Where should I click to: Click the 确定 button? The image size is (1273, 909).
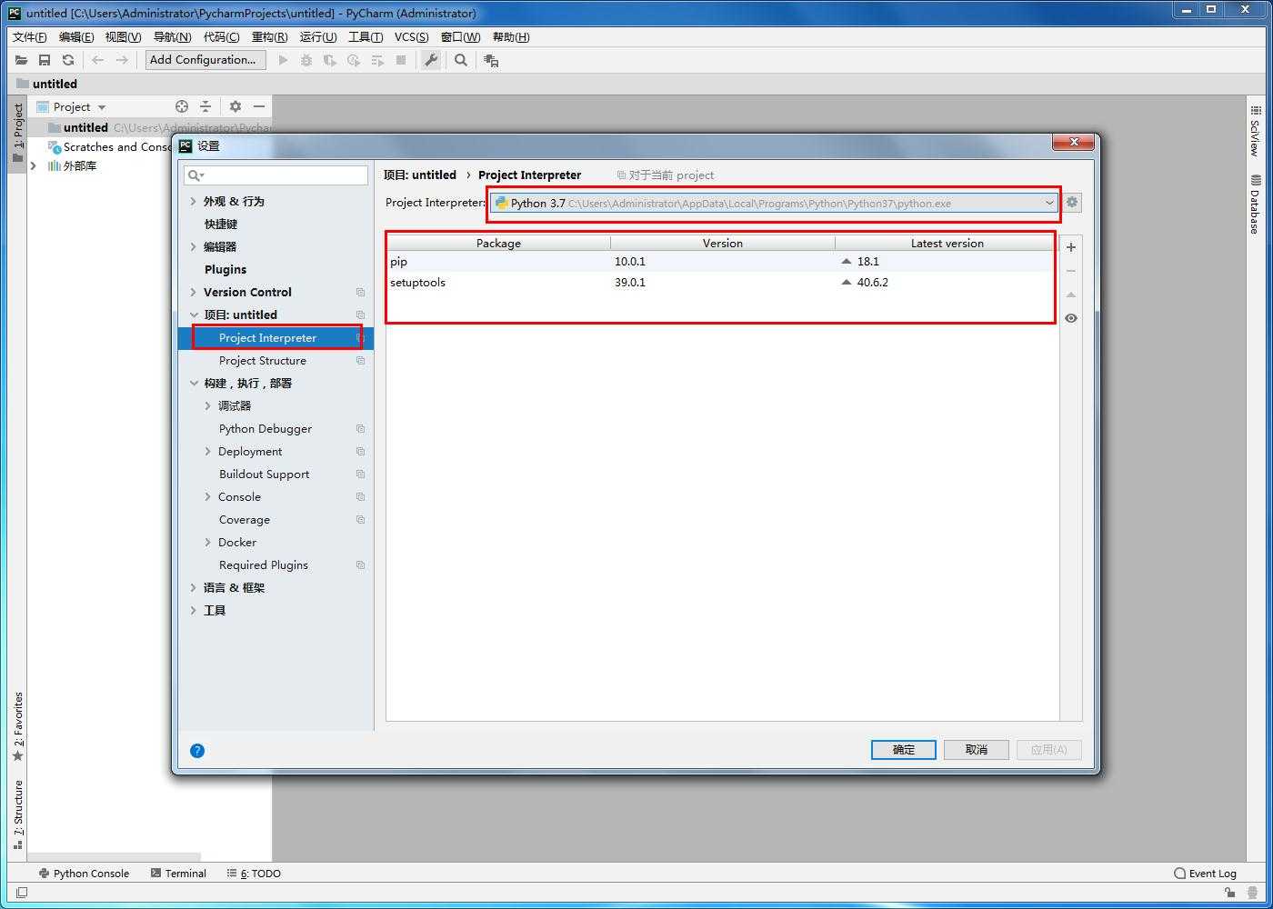(x=903, y=749)
